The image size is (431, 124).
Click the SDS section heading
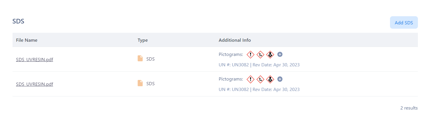pyautogui.click(x=18, y=21)
